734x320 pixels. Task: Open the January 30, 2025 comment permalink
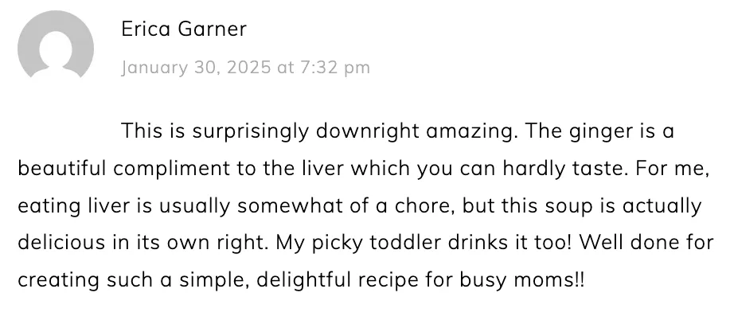(x=246, y=68)
